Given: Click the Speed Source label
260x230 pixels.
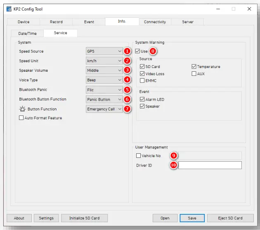Looking at the screenshot, I should (x=31, y=52).
